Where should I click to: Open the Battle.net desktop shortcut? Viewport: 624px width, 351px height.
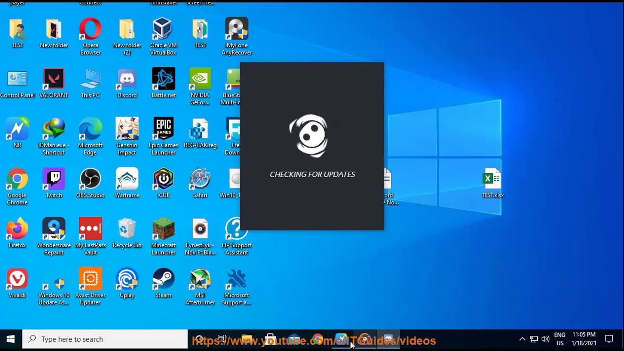(x=163, y=83)
